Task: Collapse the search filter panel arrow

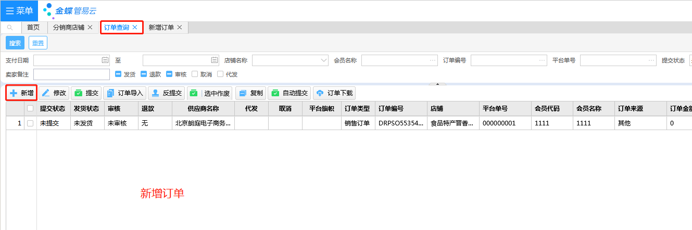Action: [x=438, y=83]
